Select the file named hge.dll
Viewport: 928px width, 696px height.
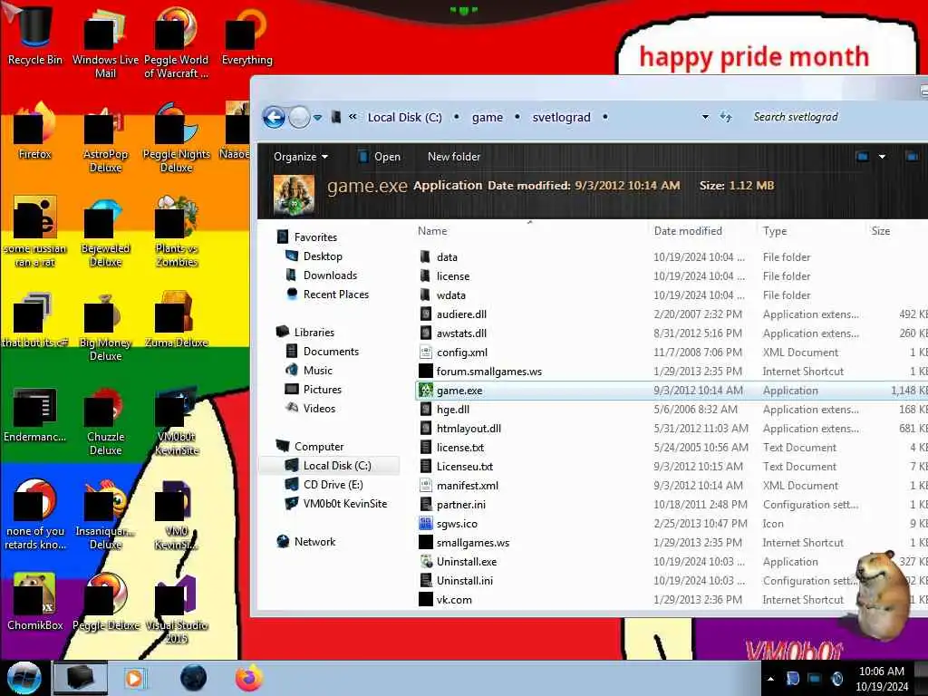tap(453, 410)
